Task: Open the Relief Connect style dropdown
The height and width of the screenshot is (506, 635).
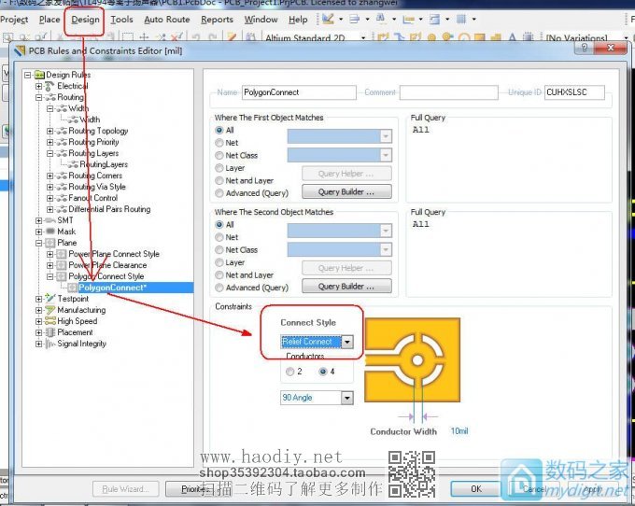Action: [x=347, y=342]
